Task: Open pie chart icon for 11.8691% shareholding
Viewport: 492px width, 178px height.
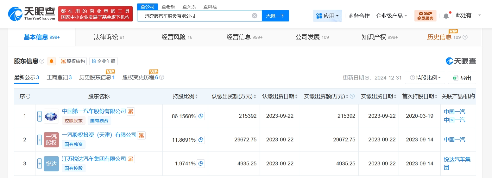Action: click(x=201, y=140)
